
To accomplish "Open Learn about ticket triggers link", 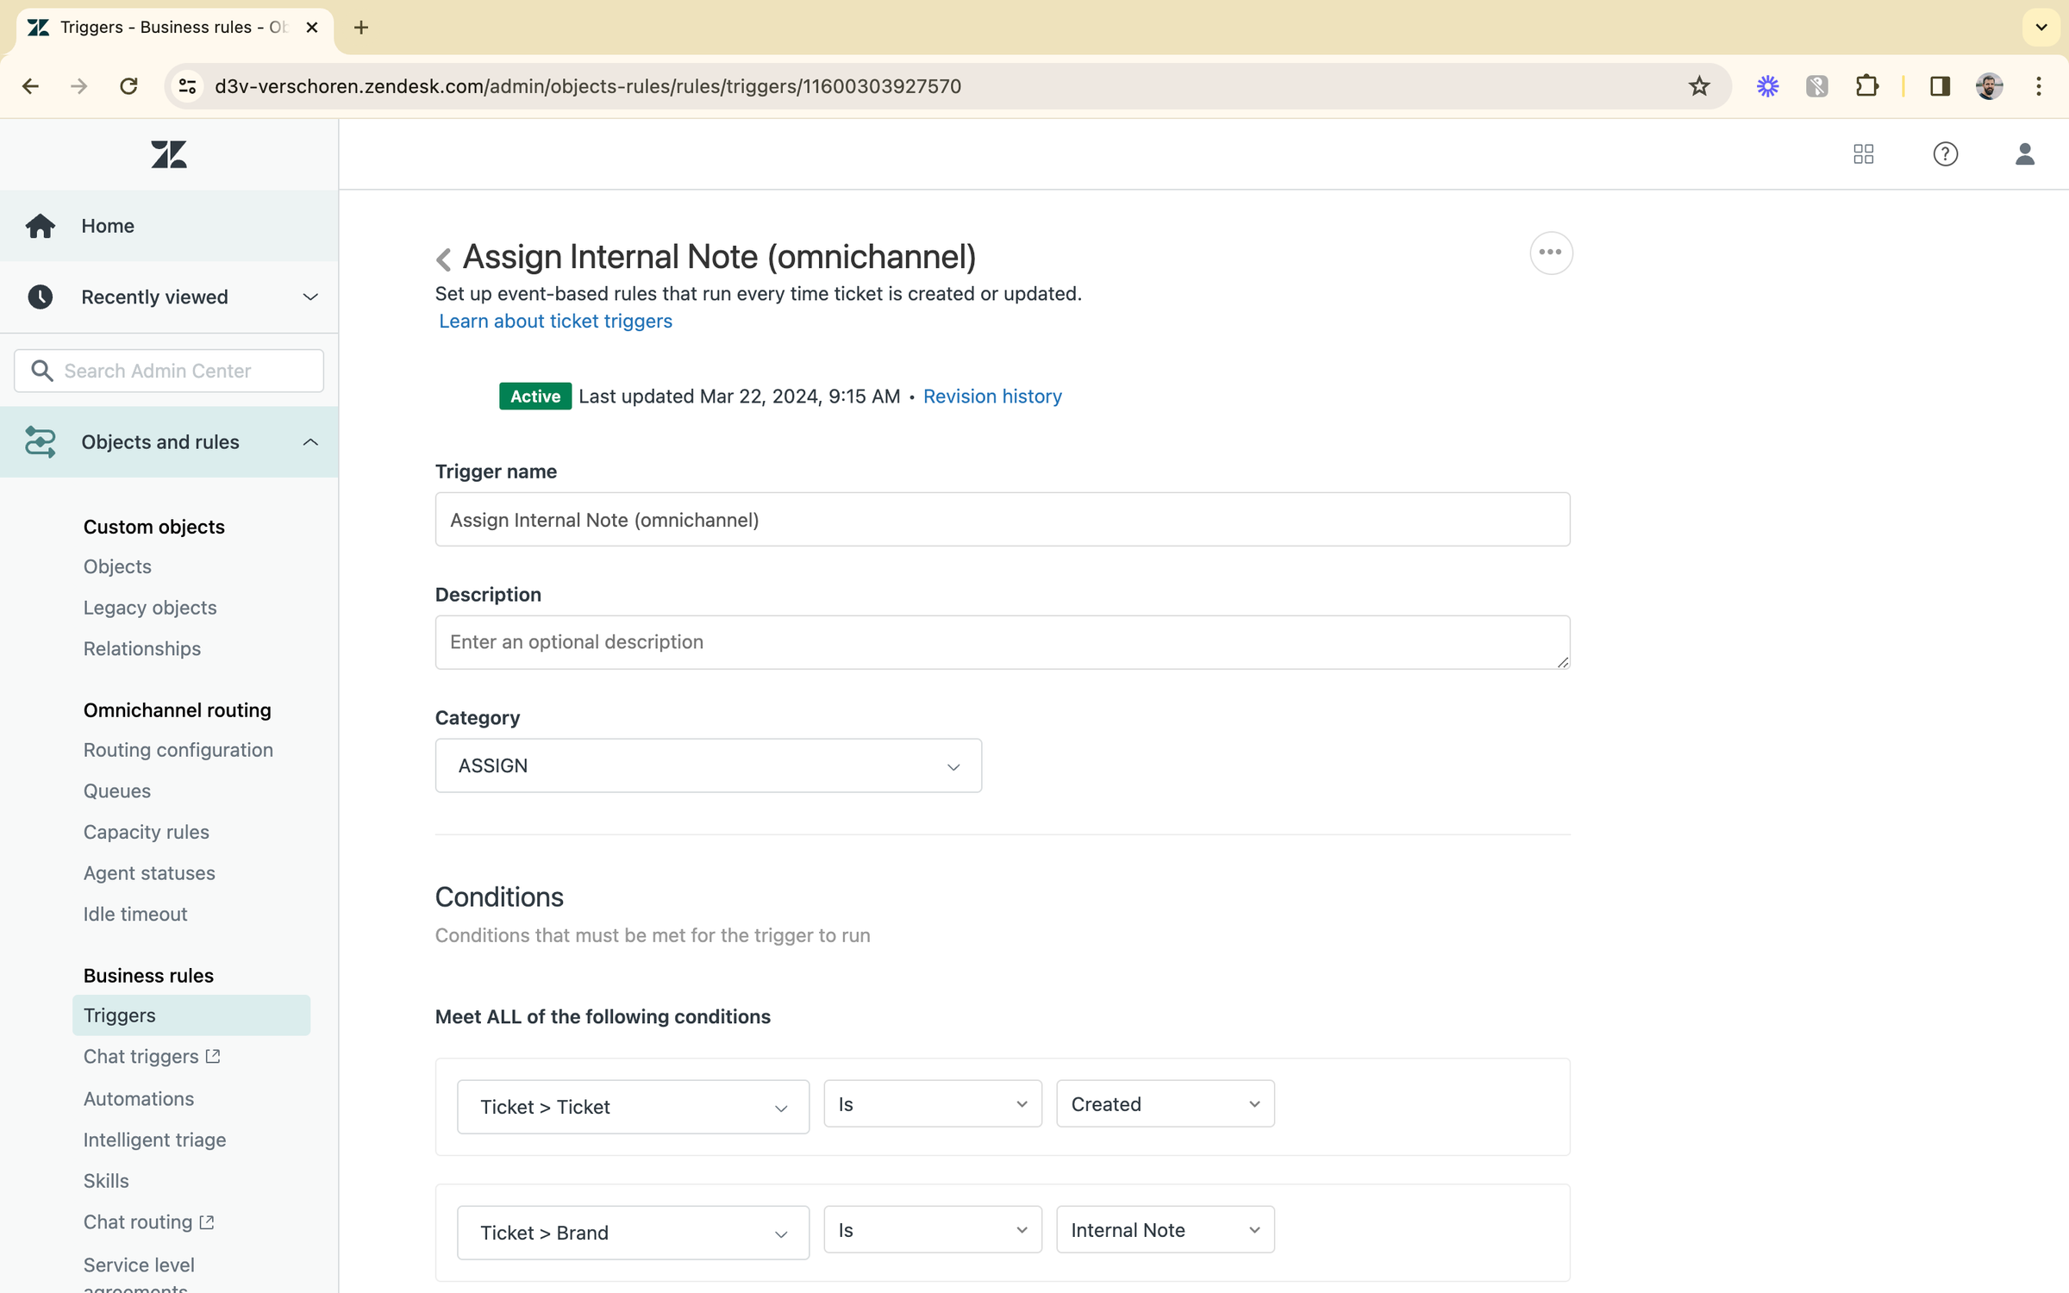I will click(x=555, y=321).
